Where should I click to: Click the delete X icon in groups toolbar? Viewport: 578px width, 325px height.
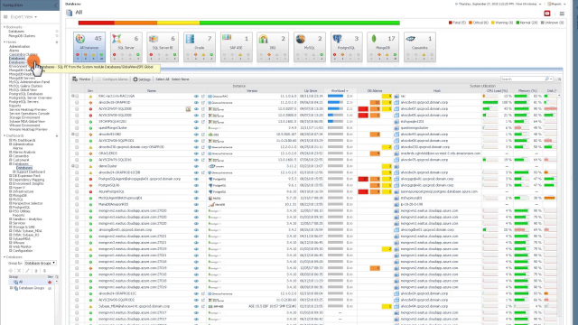tap(19, 271)
